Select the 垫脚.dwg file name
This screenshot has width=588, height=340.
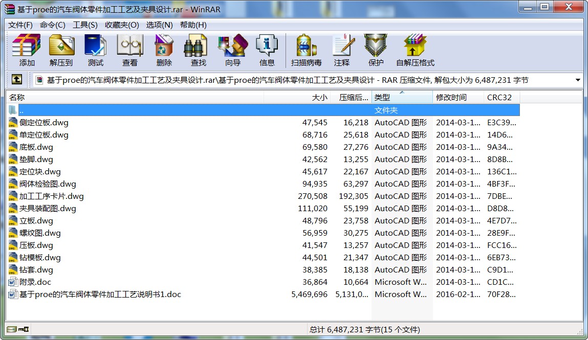(x=36, y=160)
